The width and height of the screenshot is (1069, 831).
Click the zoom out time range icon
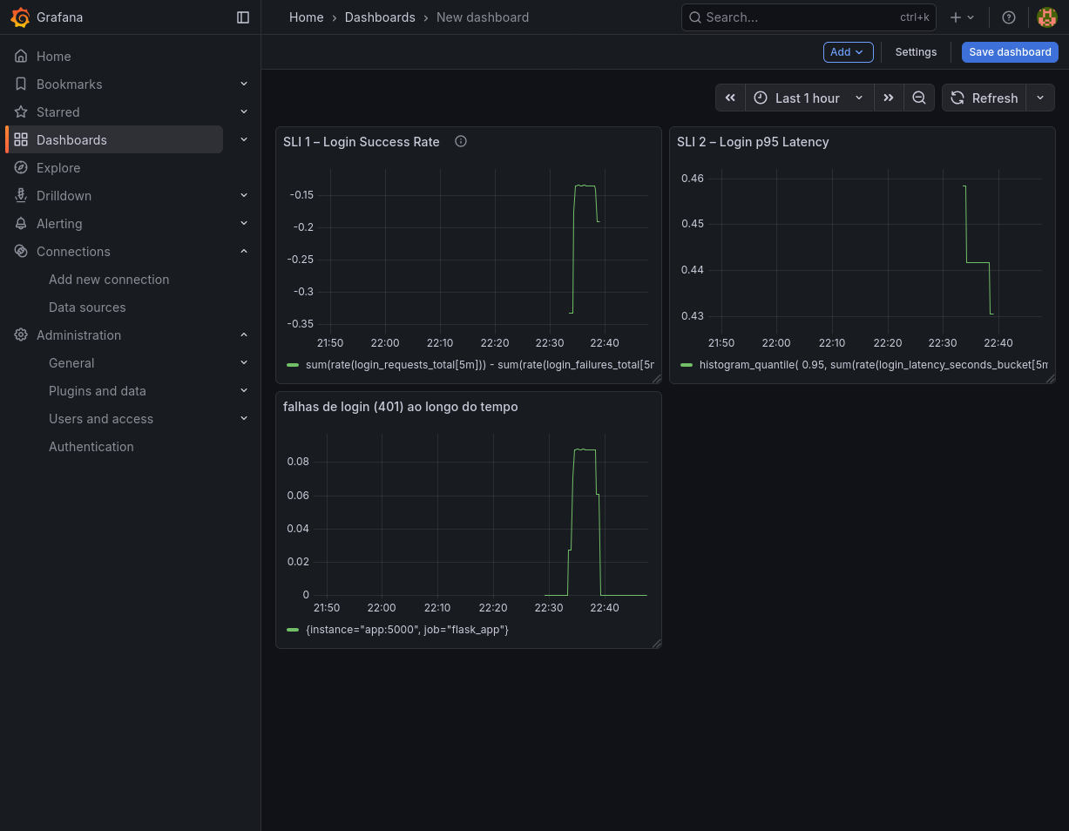tap(918, 98)
